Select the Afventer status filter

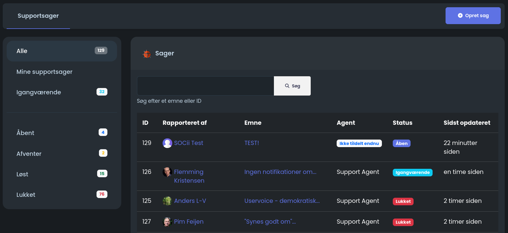29,154
